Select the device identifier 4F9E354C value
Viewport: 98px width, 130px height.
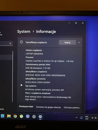click(x=45, y=75)
